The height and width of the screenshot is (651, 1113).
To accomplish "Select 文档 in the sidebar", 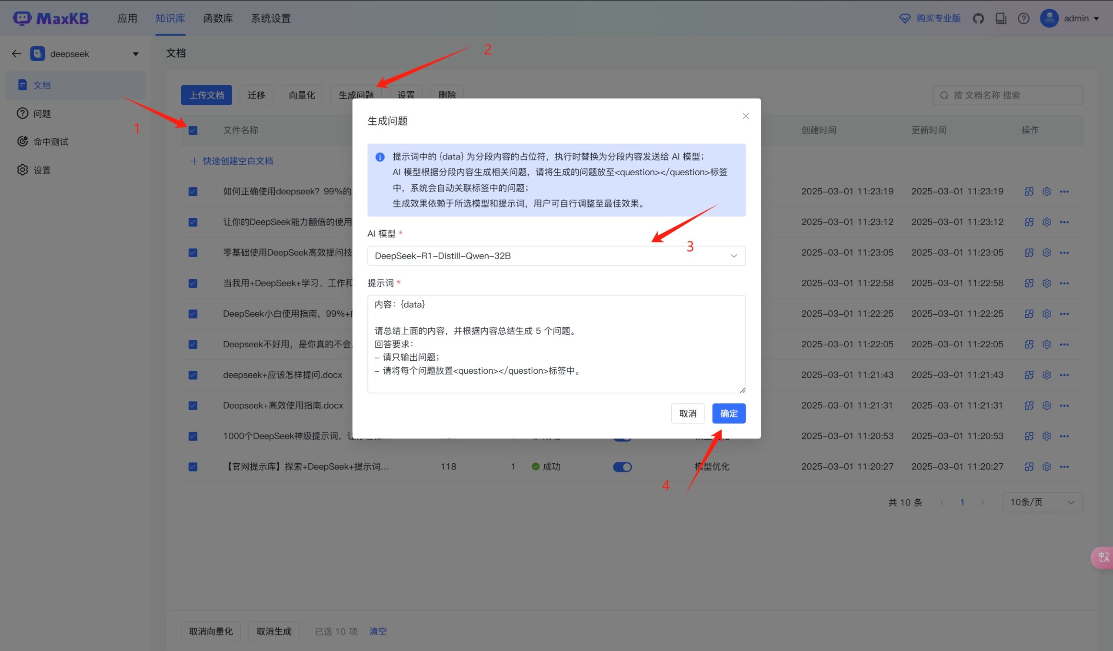I will pos(75,85).
